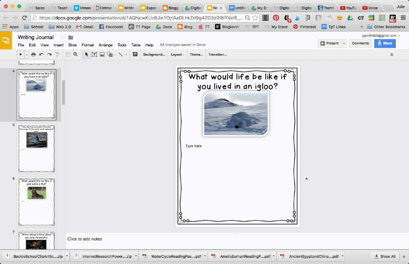This screenshot has width=409, height=264.
Task: Collapse the menus with the double chevron
Action: [x=391, y=55]
